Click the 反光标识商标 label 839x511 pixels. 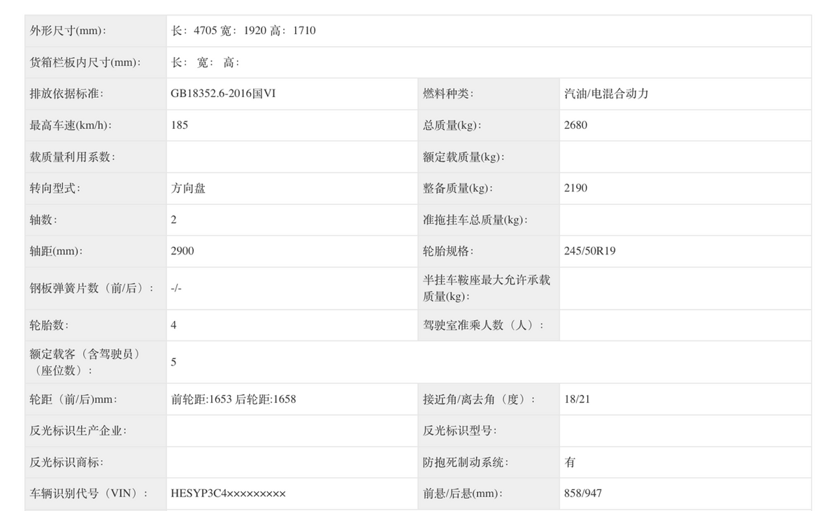pyautogui.click(x=66, y=462)
